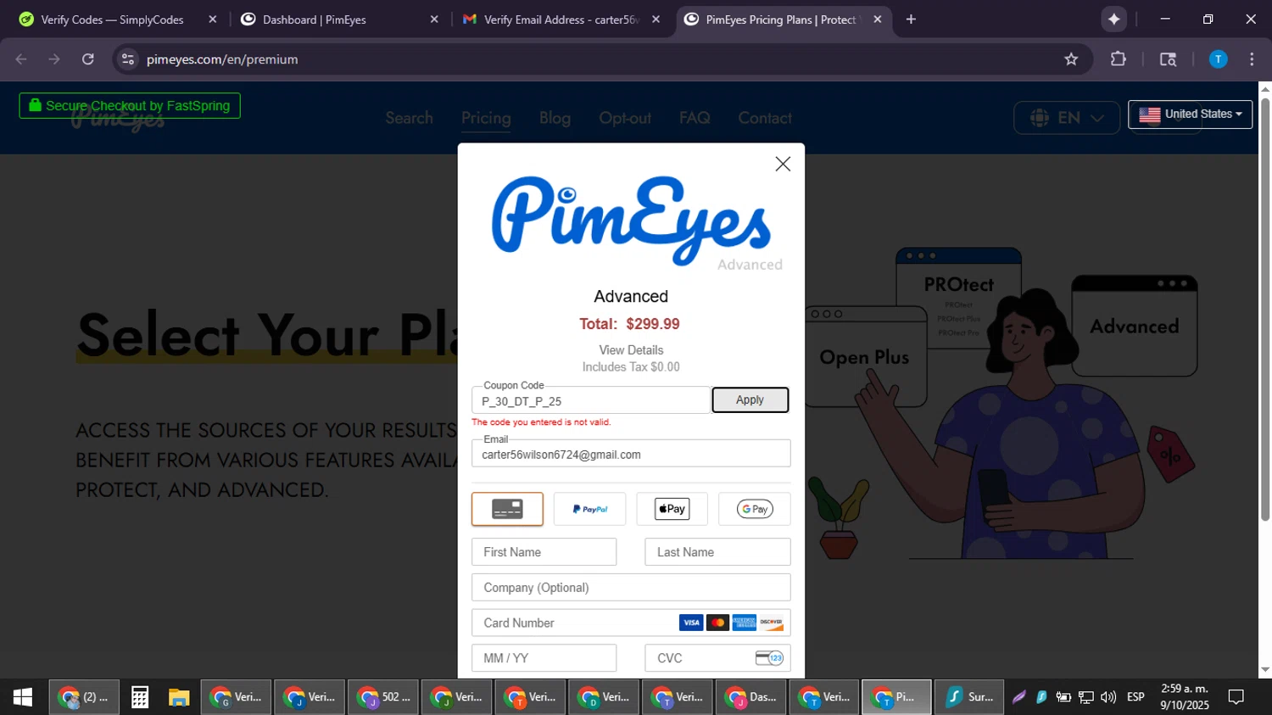
Task: Open the FAQ nav link
Action: pos(695,118)
